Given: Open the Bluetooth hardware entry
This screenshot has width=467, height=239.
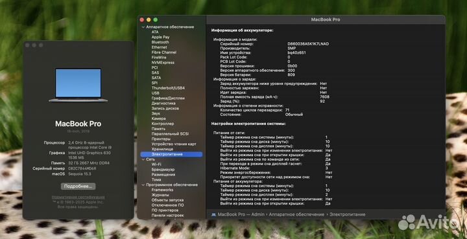Looking at the screenshot, I should [x=160, y=42].
